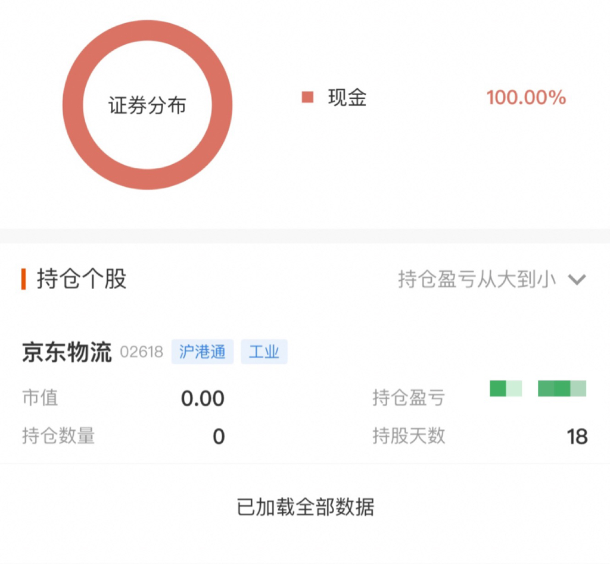Click the orange bar beside 持仓个股

click(x=24, y=278)
